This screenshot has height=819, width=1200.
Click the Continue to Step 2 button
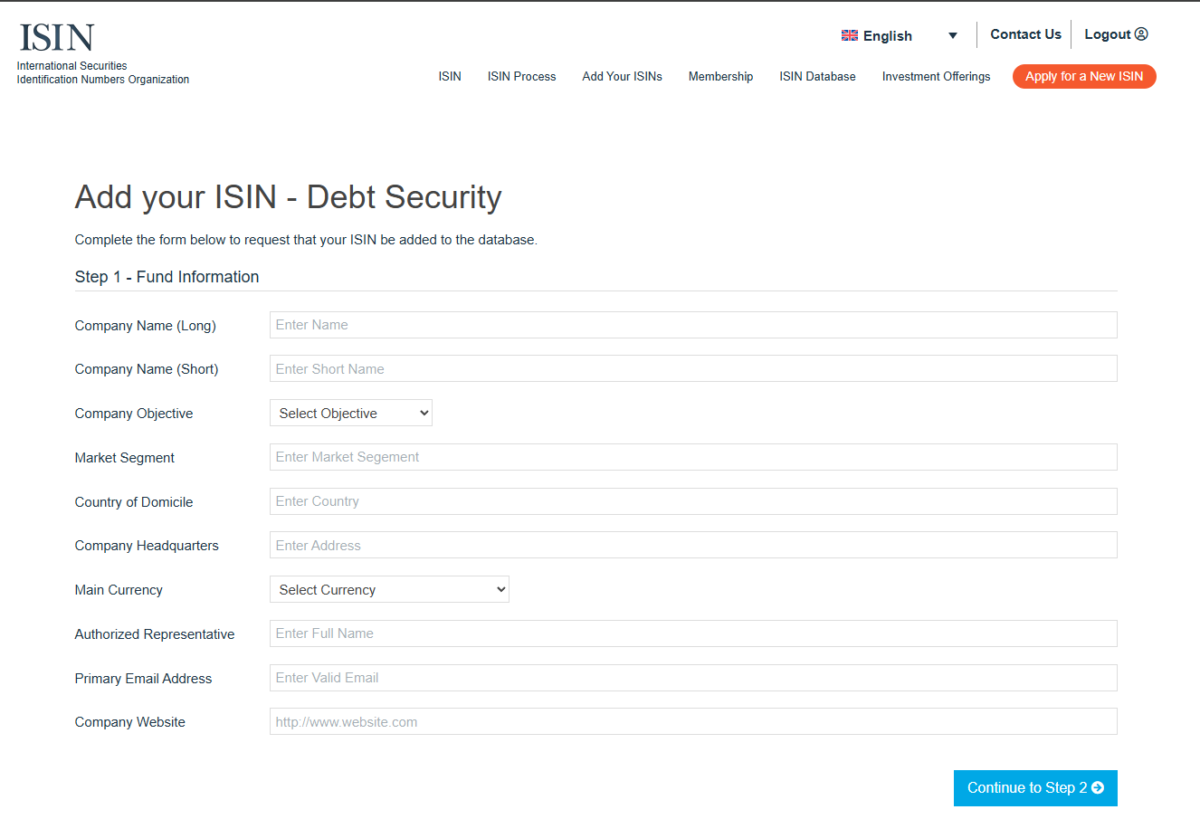coord(1035,788)
